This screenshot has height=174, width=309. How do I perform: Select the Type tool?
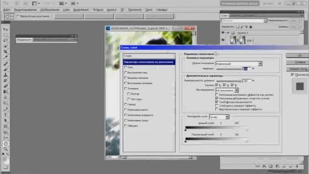point(5,115)
